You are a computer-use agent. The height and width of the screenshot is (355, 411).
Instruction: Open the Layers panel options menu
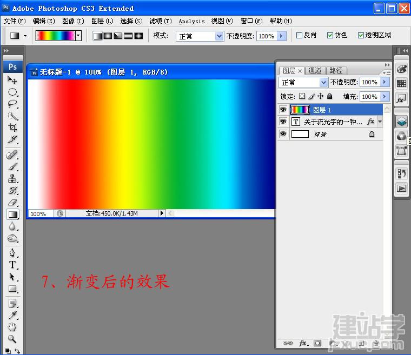pos(386,72)
